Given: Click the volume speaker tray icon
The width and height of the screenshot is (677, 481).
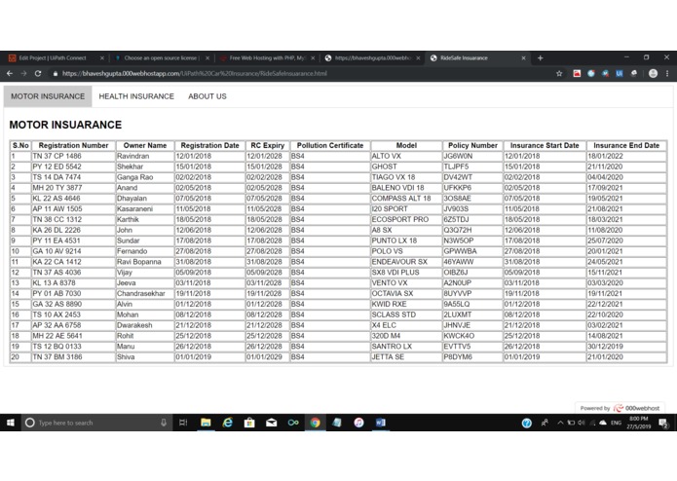Looking at the screenshot, I should point(582,423).
